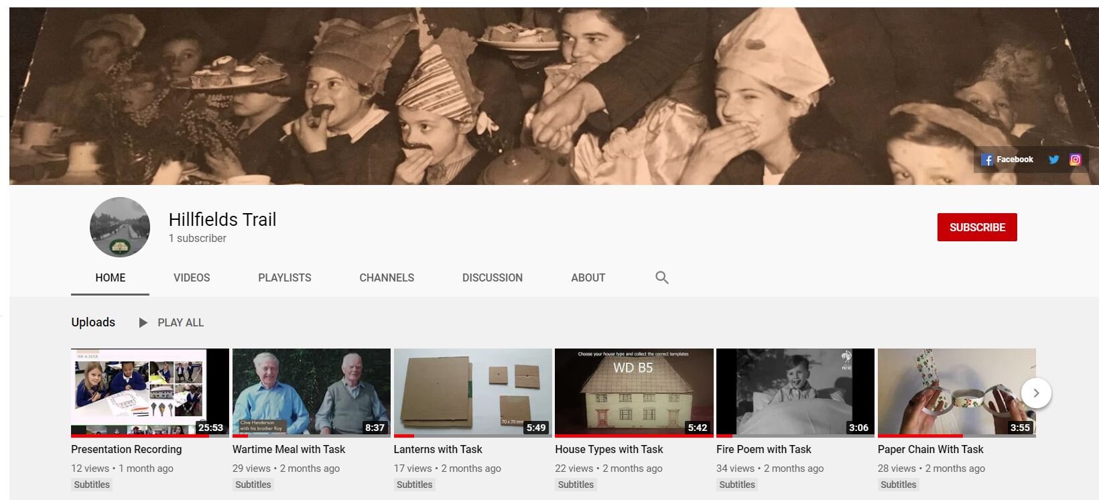Click the Paper Chain With Task title
The image size is (1099, 500).
point(931,449)
